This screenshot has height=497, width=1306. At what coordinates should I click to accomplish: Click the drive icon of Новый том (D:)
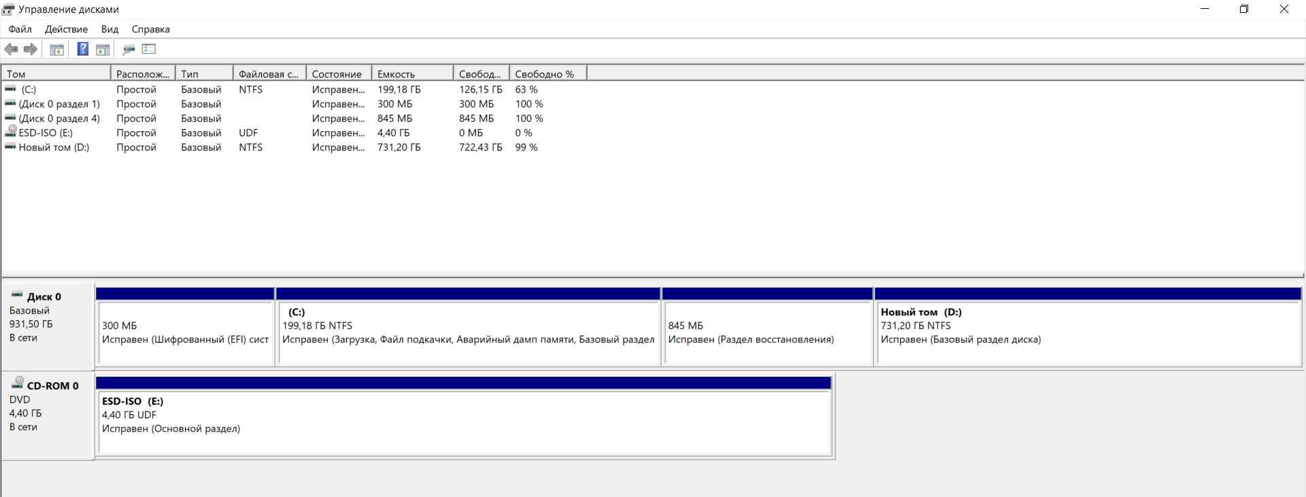coord(10,147)
